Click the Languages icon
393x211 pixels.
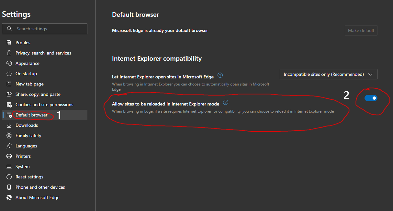9,146
